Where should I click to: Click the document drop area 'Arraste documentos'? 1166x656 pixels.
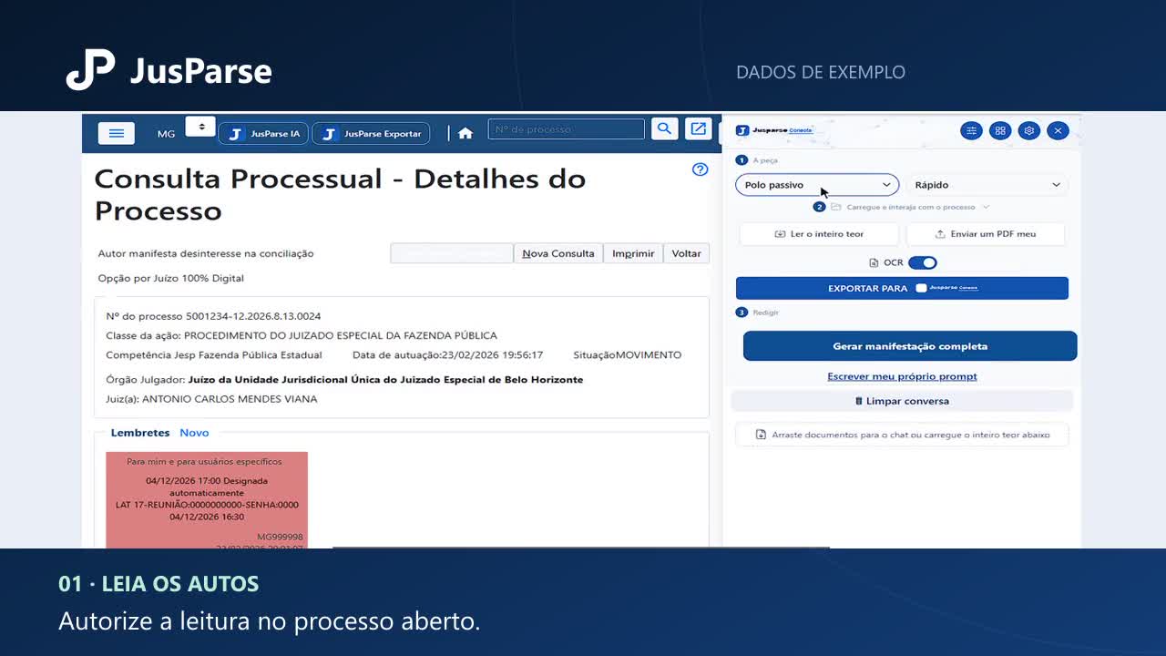click(902, 435)
